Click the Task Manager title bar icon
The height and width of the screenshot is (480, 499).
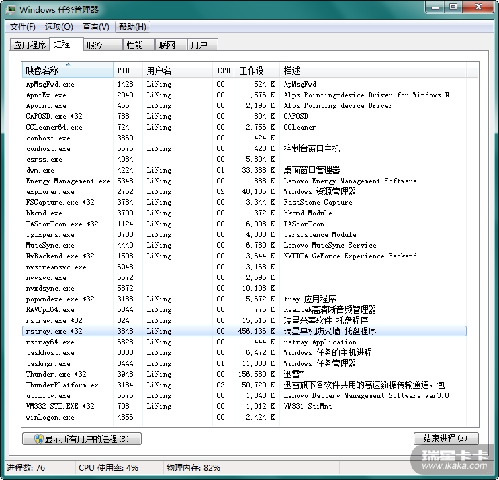tap(11, 9)
